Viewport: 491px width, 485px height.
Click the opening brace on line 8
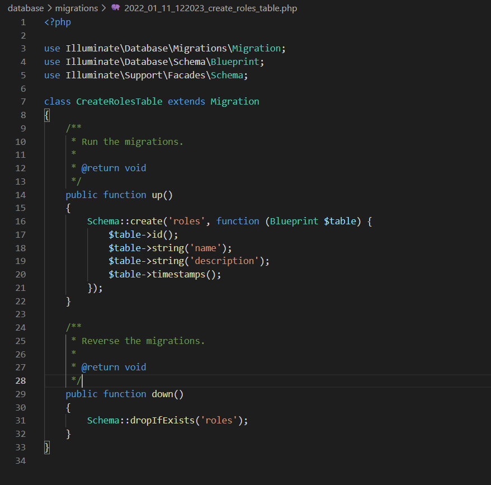[47, 115]
